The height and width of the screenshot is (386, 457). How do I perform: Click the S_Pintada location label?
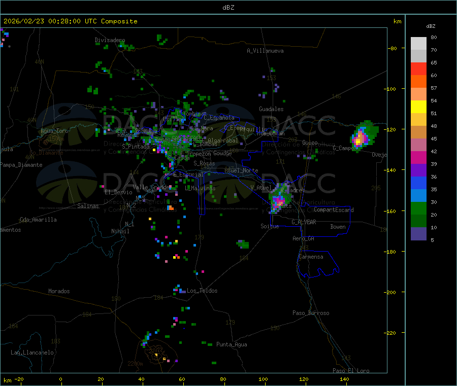(x=136, y=147)
